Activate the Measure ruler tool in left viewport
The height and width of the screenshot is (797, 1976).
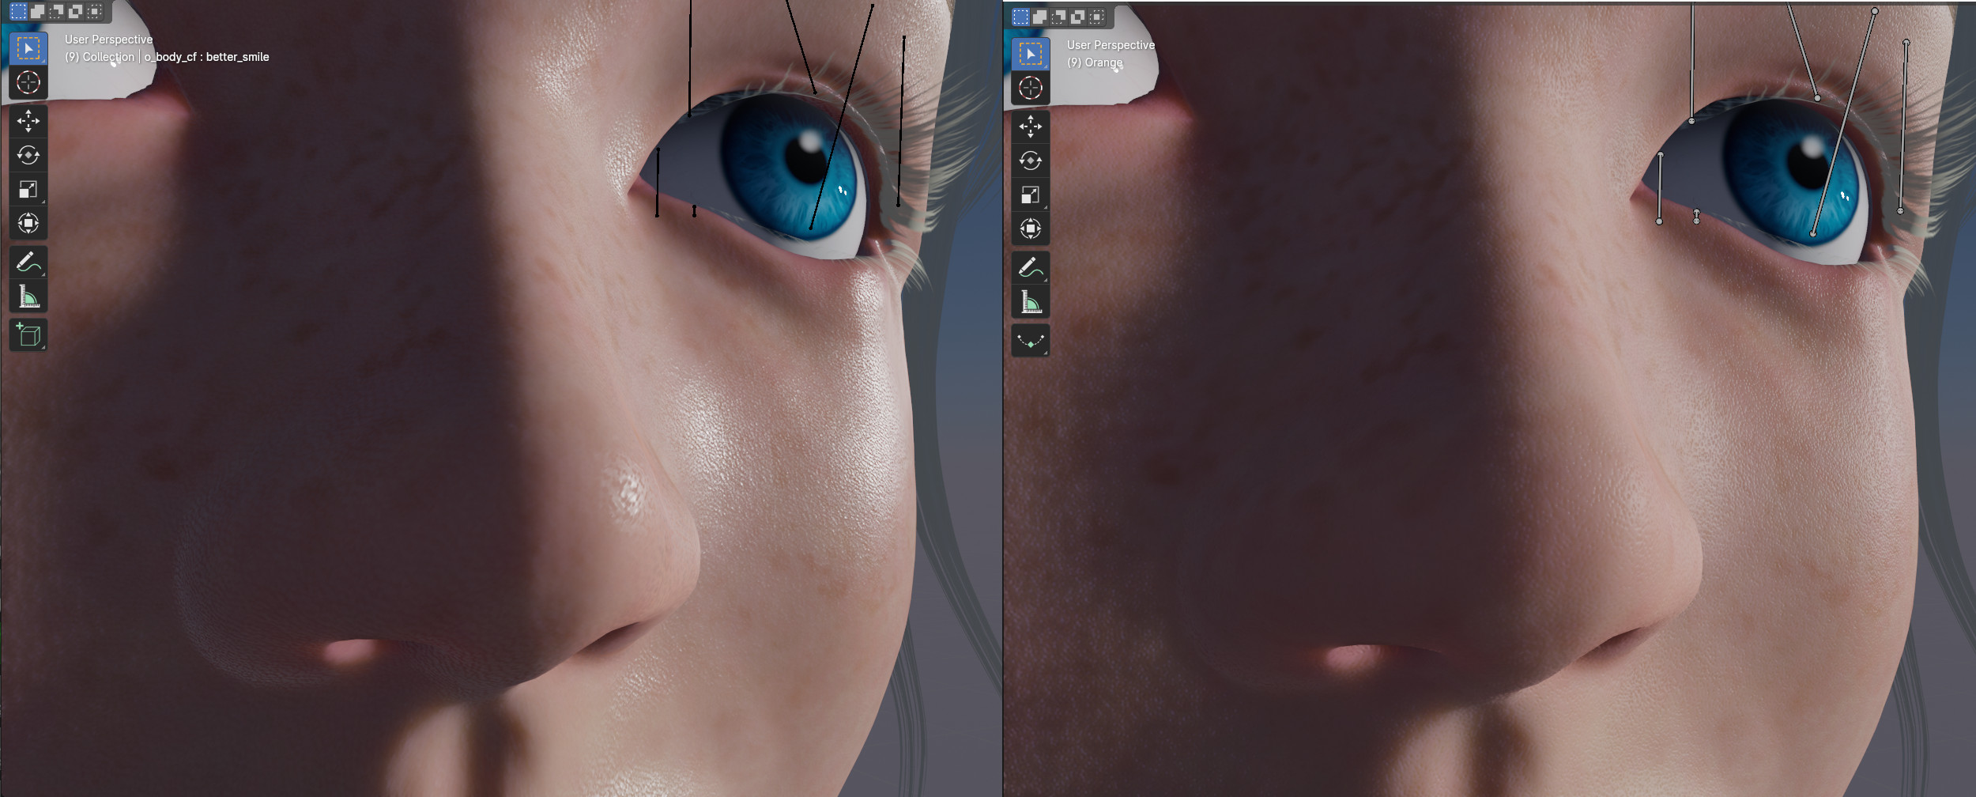point(28,296)
